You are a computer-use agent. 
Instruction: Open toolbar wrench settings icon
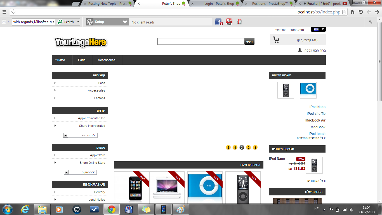tap(371, 22)
